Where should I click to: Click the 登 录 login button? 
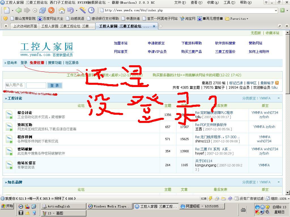pos(55,85)
